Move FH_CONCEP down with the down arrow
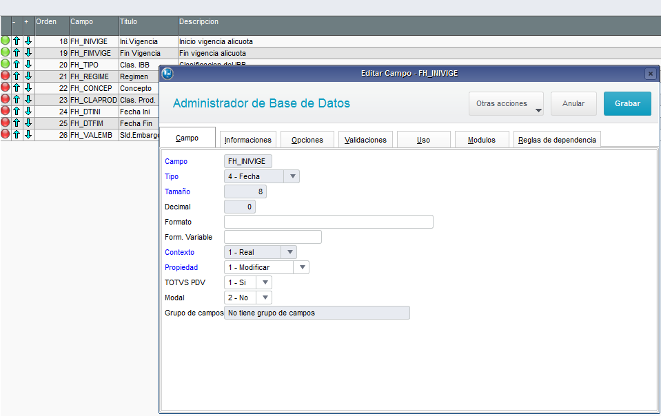661x416 pixels. [28, 87]
